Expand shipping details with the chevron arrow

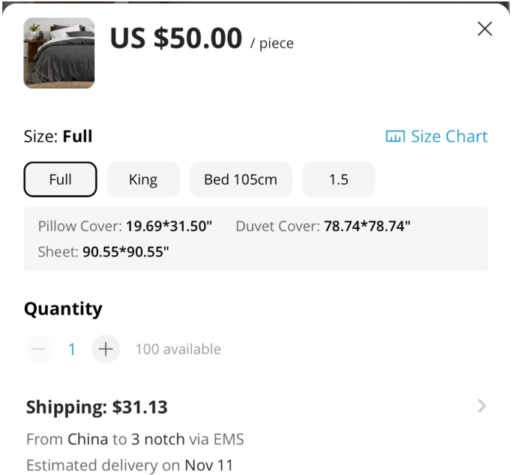(x=481, y=406)
